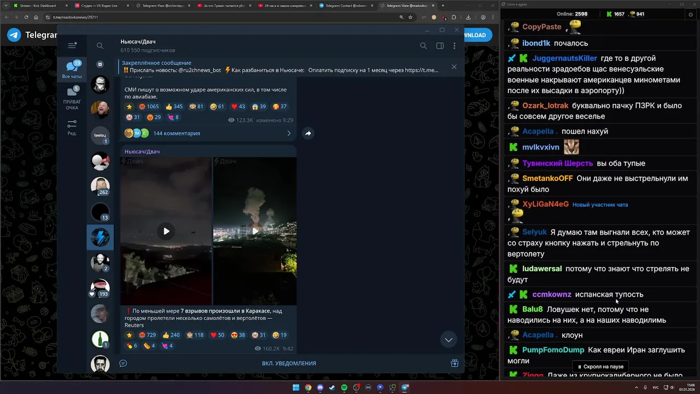
Task: Reload the browser page
Action: [26, 17]
